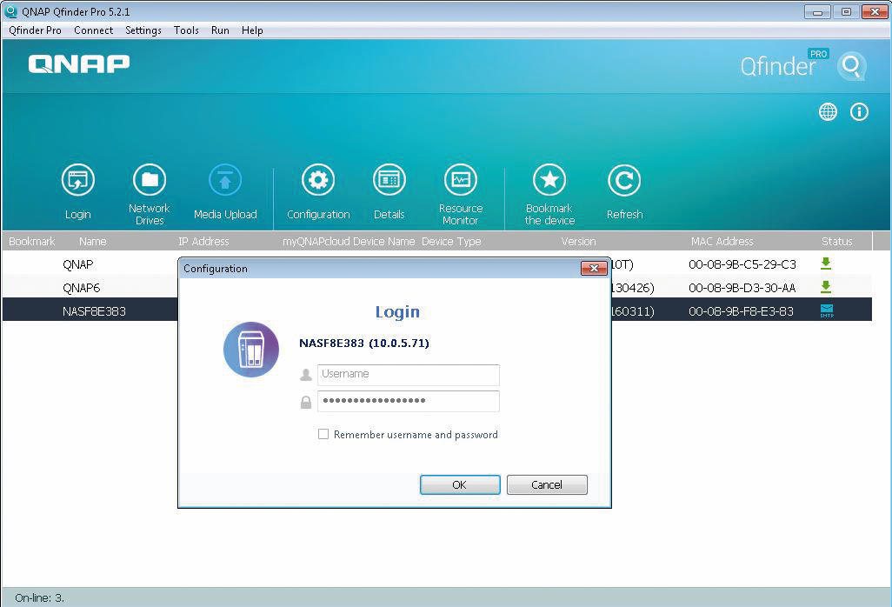Select the QNAP device row

pos(437,264)
